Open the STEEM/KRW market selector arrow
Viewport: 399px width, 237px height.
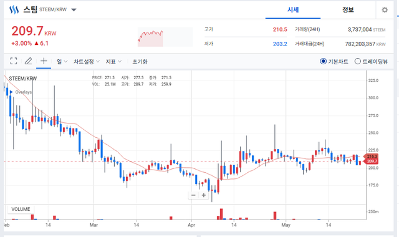[74, 10]
